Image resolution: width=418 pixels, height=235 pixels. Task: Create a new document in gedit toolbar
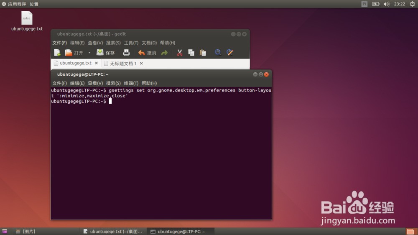[x=57, y=53]
